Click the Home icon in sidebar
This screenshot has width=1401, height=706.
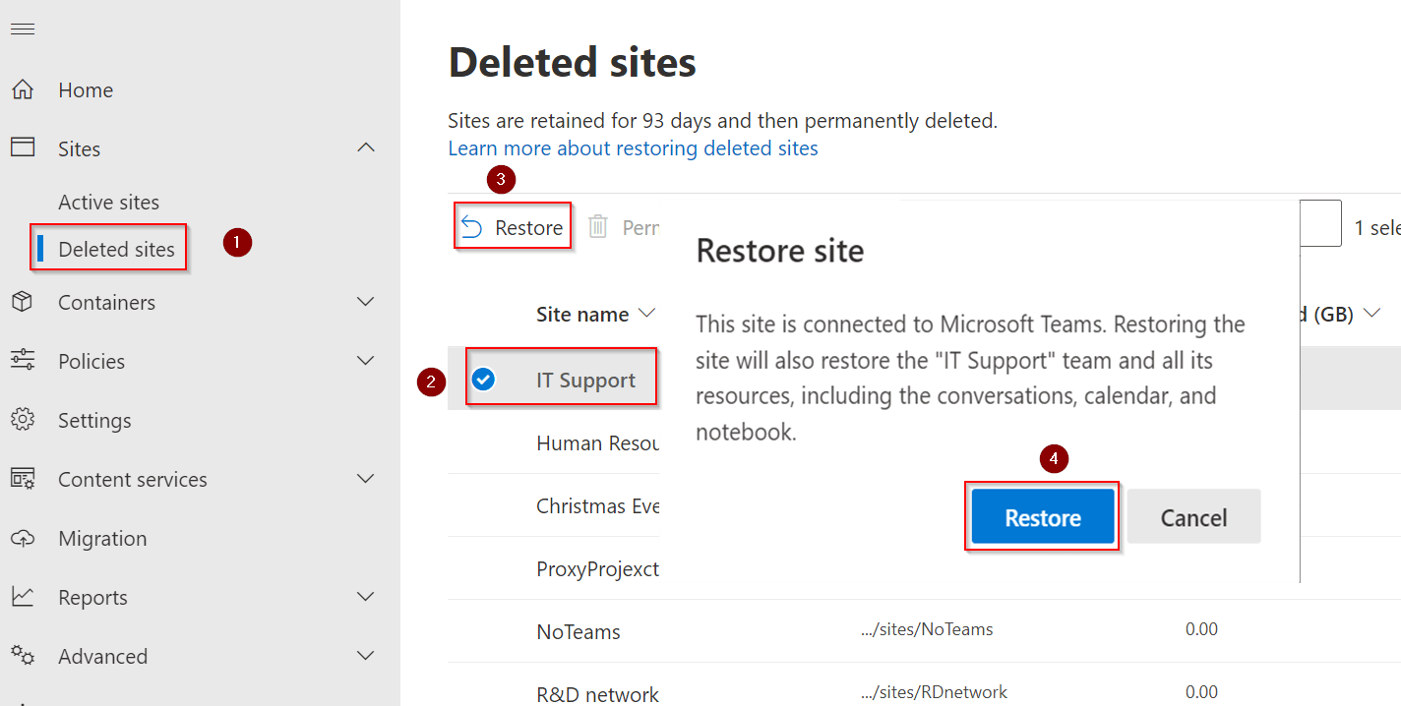[x=24, y=88]
